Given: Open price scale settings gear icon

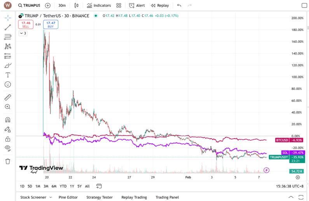Looking at the screenshot, I should click(298, 177).
